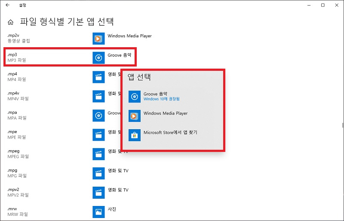Image resolution: width=344 pixels, height=221 pixels.
Task: Click 영화 및 TV label for .mpg
Action: (x=118, y=171)
